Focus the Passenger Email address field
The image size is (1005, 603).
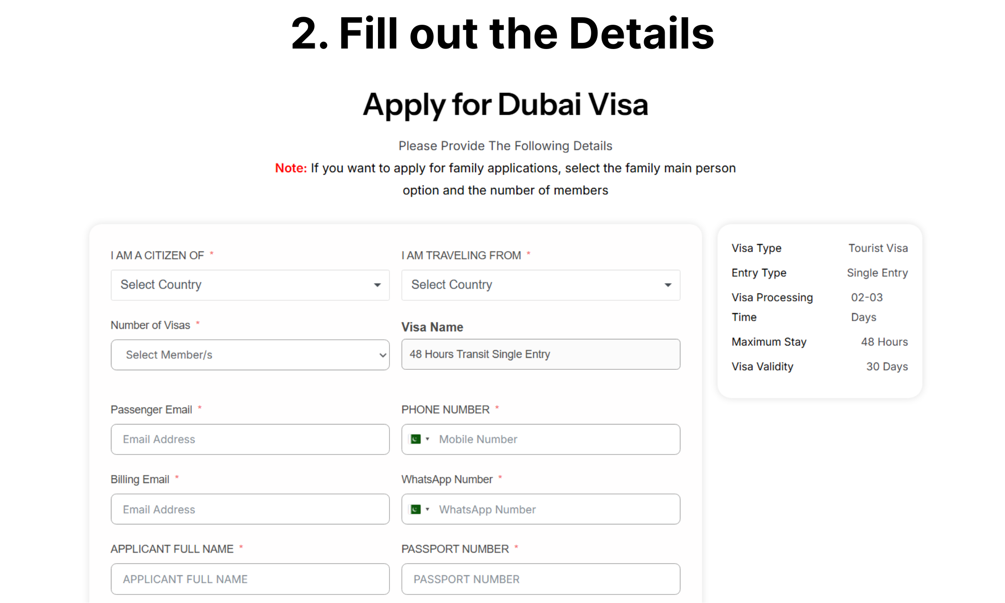click(250, 439)
